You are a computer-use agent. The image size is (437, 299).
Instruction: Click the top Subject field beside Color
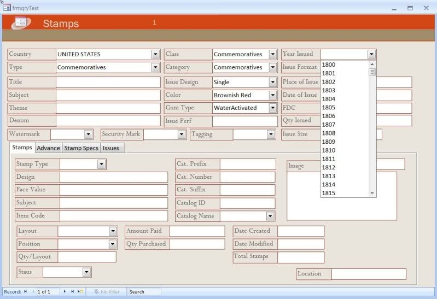click(x=108, y=95)
